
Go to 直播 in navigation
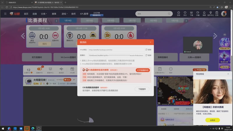click(x=35, y=14)
